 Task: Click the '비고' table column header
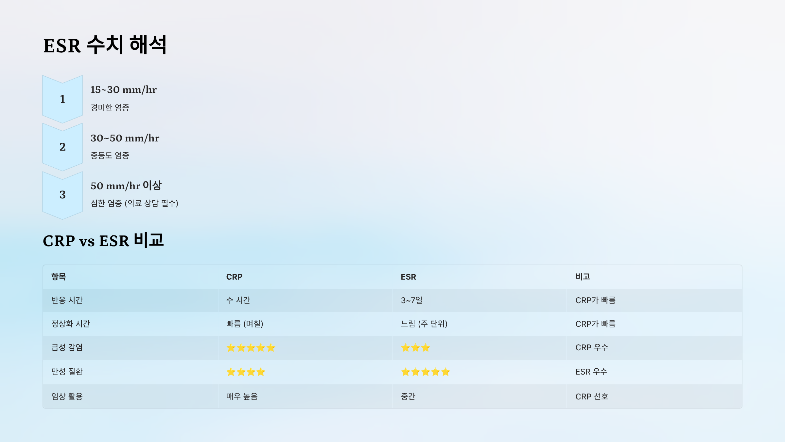pos(583,277)
